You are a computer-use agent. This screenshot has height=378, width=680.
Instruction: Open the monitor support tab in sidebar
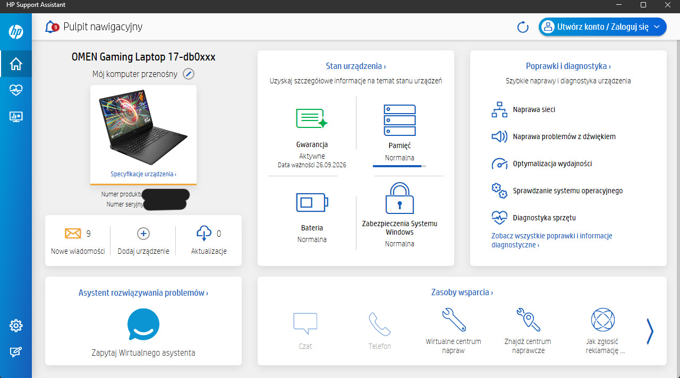tap(16, 117)
